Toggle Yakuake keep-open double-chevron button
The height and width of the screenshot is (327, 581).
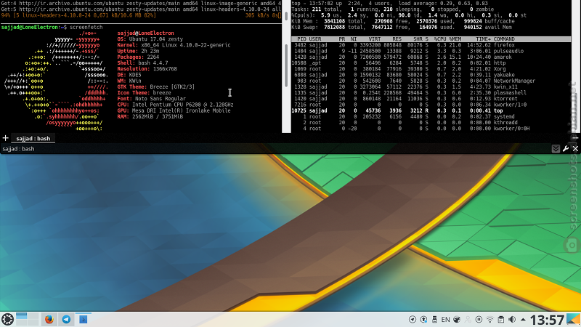click(556, 149)
